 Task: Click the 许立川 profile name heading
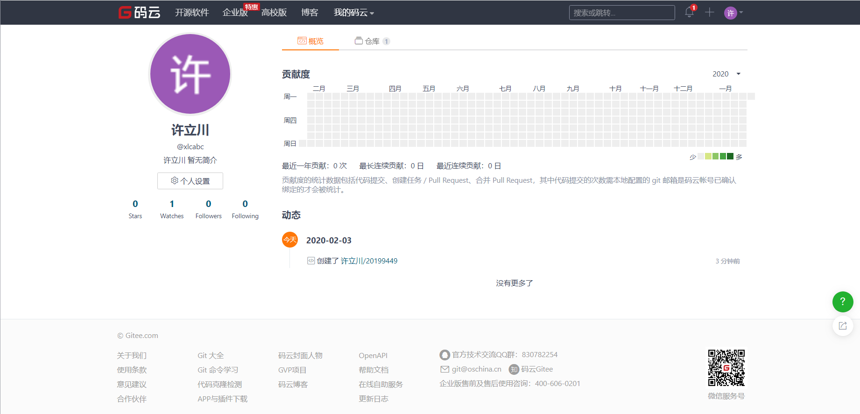click(190, 130)
